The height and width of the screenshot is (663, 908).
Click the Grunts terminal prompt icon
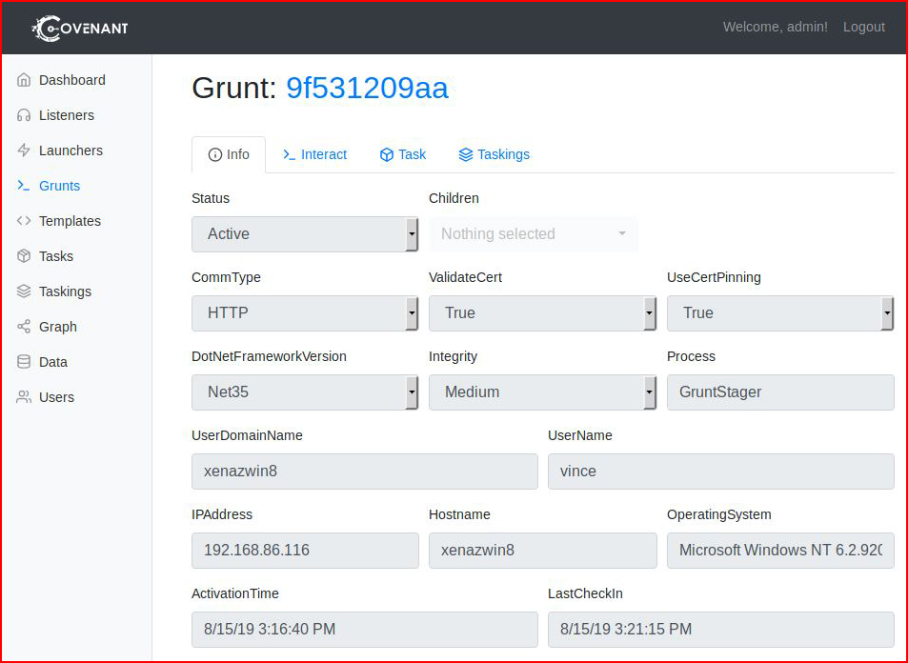click(24, 186)
